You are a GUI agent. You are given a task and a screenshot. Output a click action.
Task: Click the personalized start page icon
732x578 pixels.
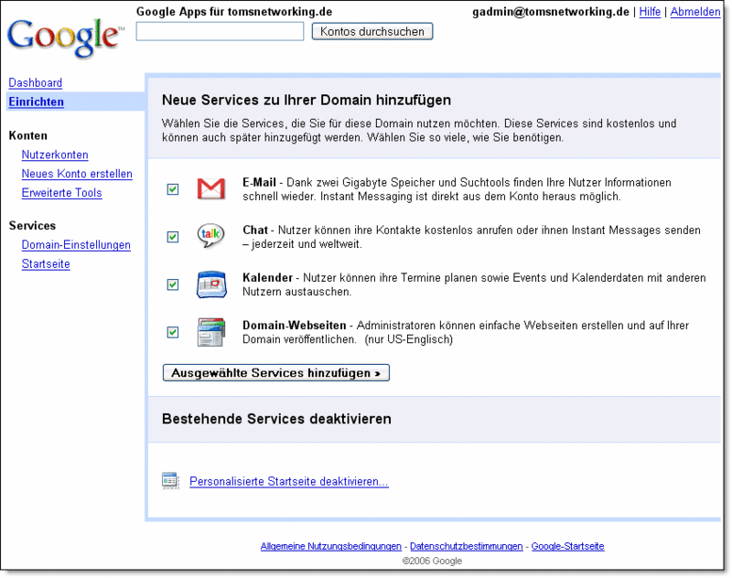point(170,481)
